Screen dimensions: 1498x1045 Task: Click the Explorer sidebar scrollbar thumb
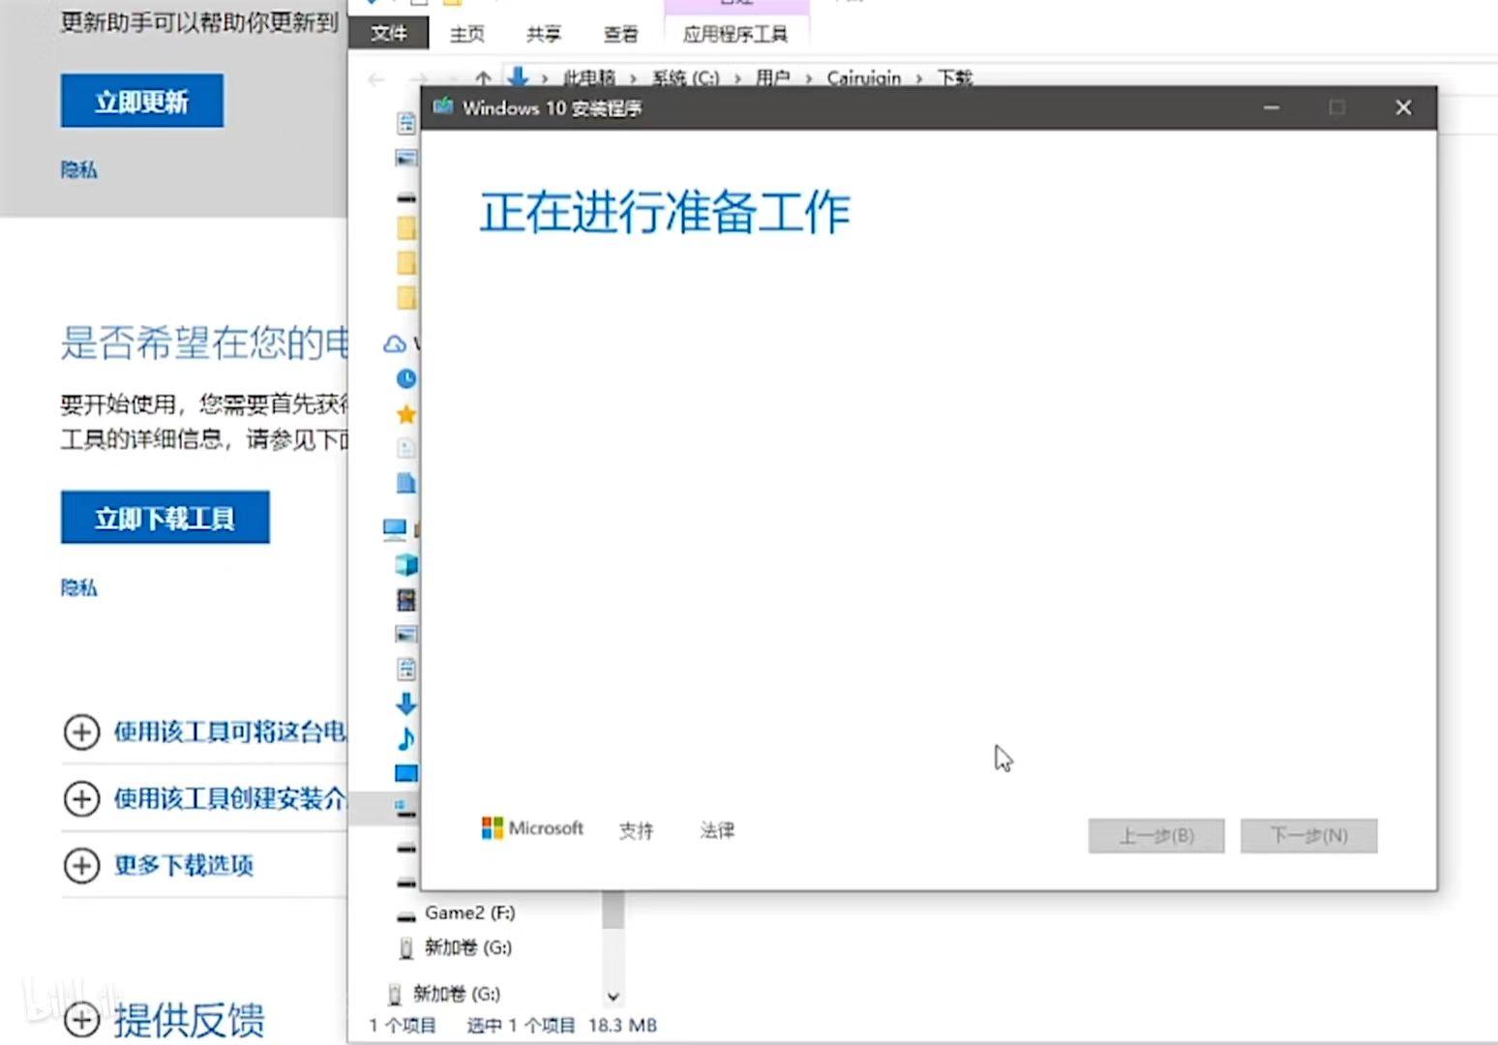pos(613,910)
